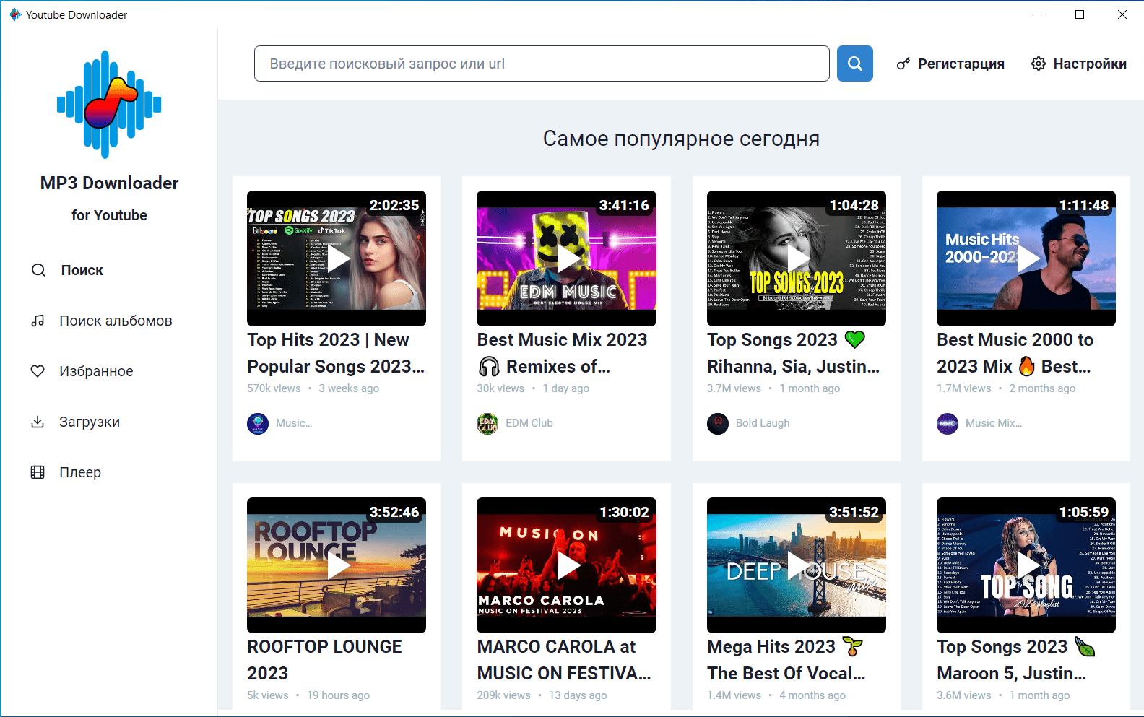Image resolution: width=1144 pixels, height=717 pixels.
Task: Open the Плеер player section
Action: (x=66, y=472)
